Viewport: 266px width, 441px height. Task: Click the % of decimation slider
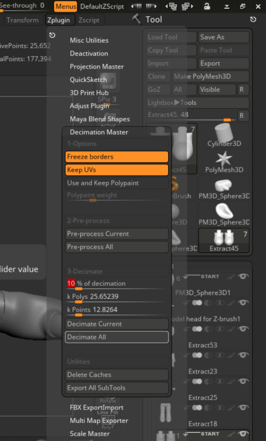coord(117,284)
